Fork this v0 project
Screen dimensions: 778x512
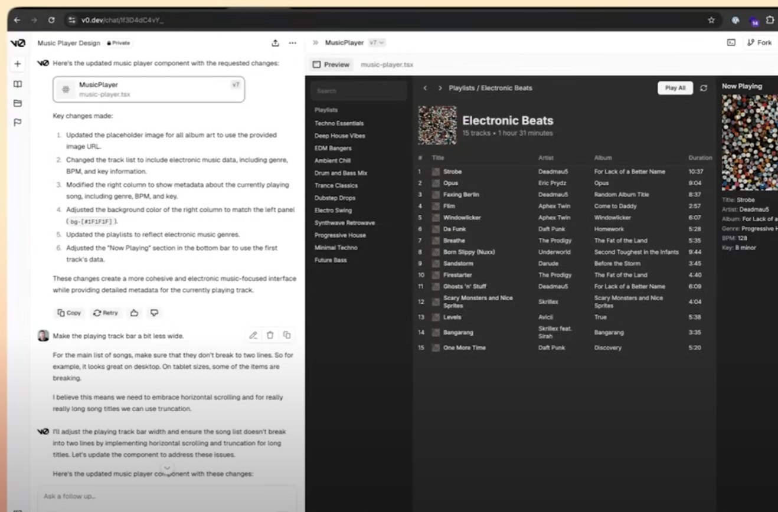(x=759, y=42)
